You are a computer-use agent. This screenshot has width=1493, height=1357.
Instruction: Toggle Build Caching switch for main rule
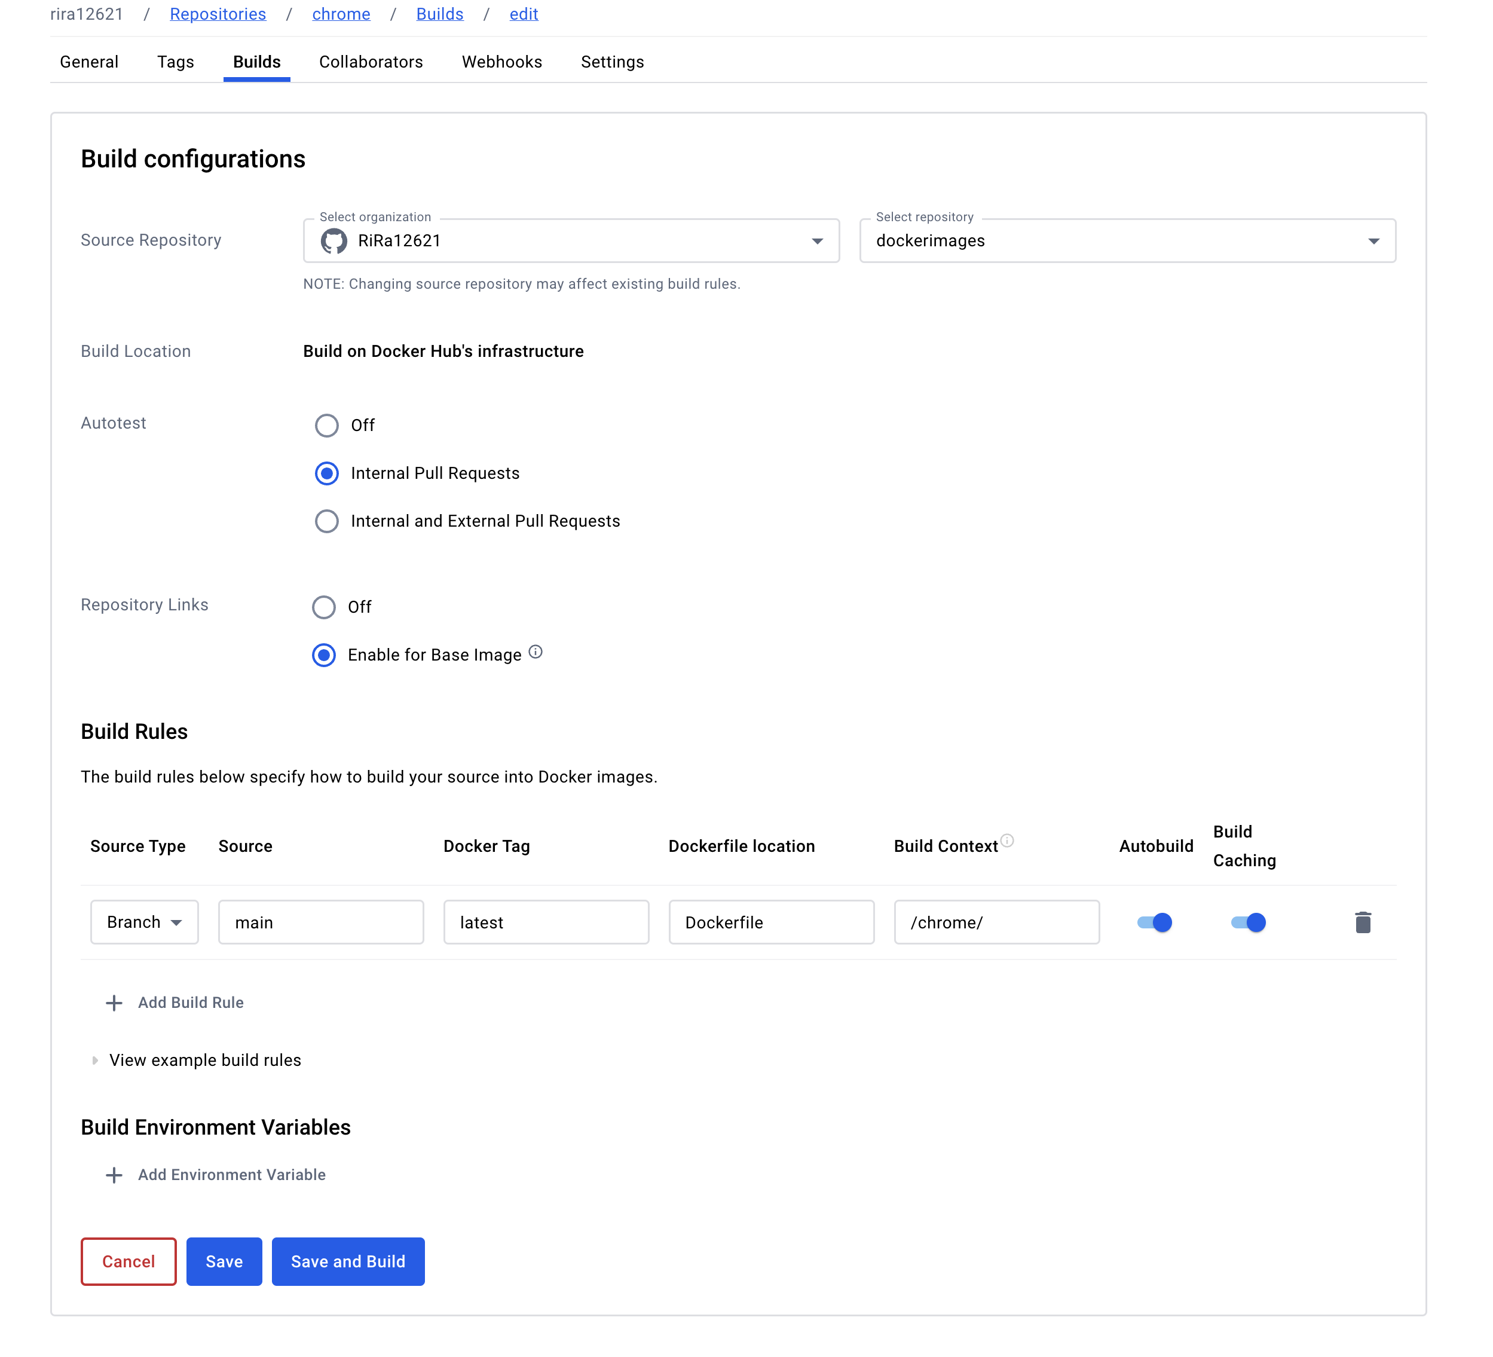click(x=1249, y=922)
